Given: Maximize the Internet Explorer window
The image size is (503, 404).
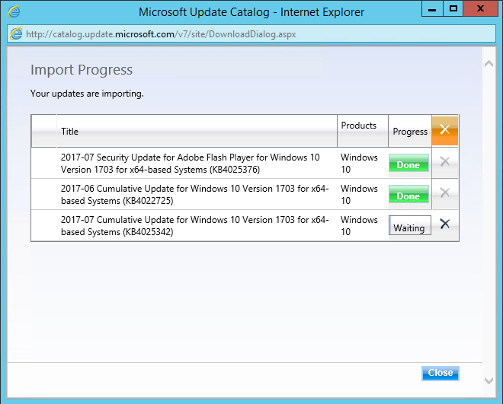Looking at the screenshot, I should point(453,10).
